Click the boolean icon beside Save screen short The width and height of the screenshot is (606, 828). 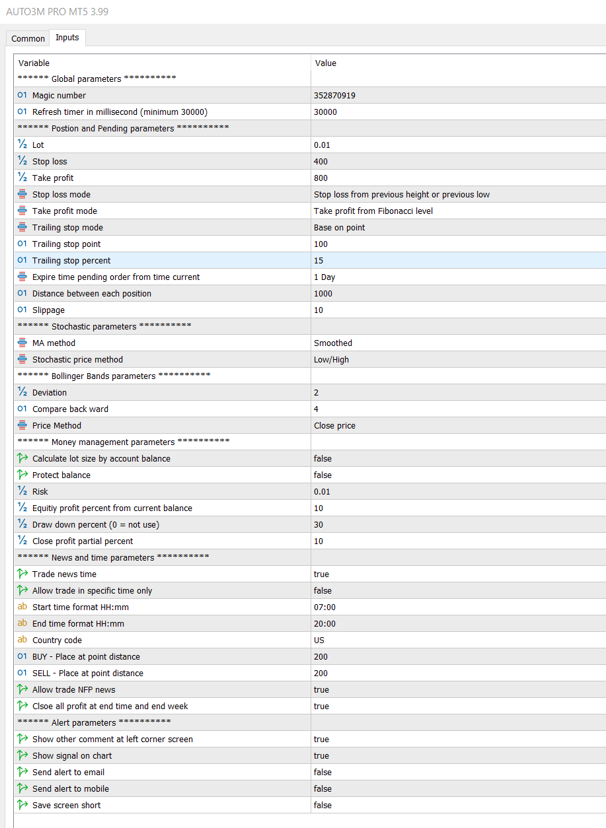pyautogui.click(x=22, y=805)
